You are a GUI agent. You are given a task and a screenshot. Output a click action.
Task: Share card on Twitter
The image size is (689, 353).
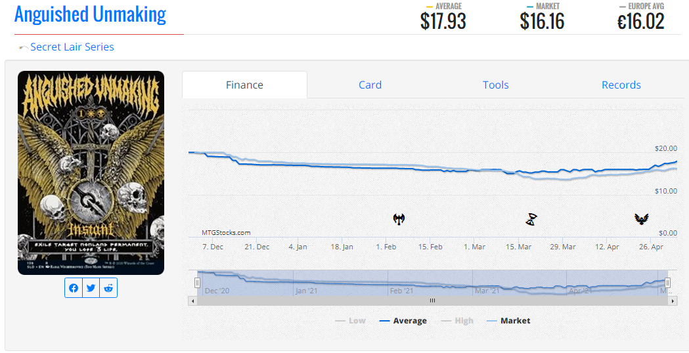point(91,288)
